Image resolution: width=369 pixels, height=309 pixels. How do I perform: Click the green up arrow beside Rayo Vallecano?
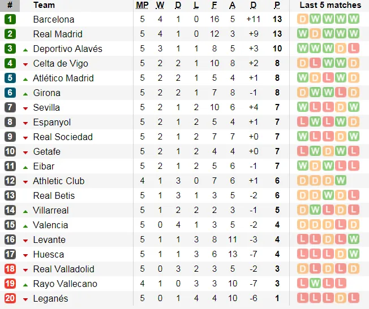click(25, 284)
